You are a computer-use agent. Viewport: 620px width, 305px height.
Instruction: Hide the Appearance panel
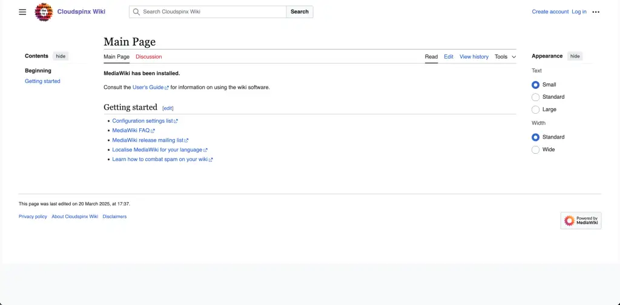point(575,56)
